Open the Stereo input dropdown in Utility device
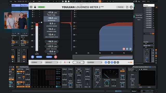This screenshot has width=166, height=93. click(79, 73)
